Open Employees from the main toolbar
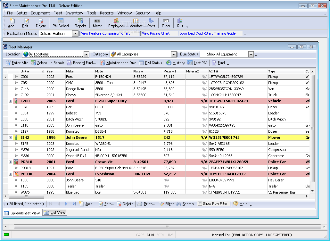This screenshot has width=330, height=241. (116, 23)
